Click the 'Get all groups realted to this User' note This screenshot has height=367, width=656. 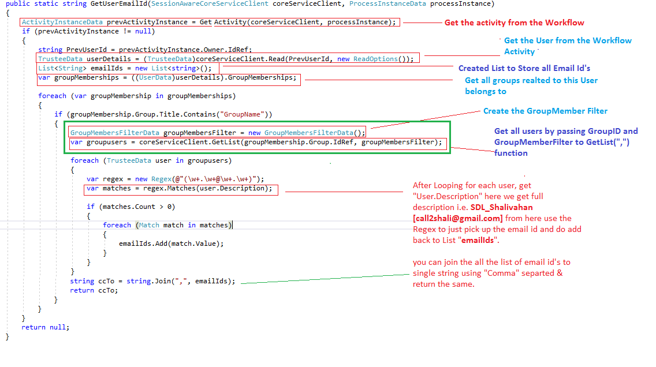tap(531, 85)
